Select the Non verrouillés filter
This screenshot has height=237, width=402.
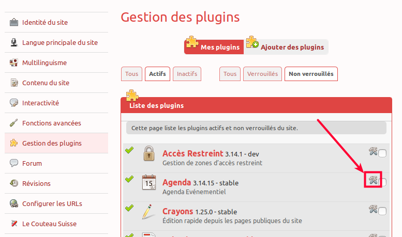click(311, 74)
